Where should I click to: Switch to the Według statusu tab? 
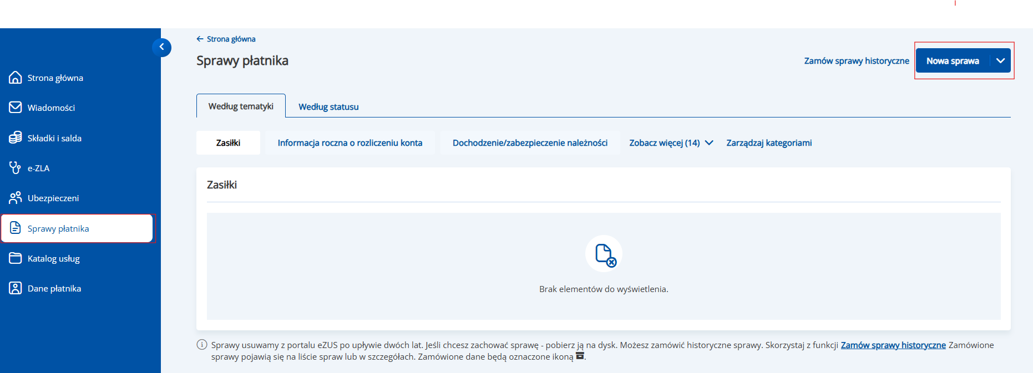[x=328, y=106]
